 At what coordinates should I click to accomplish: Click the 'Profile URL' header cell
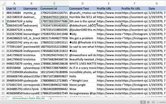point(109,9)
